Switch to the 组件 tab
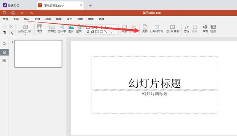 coord(91,19)
